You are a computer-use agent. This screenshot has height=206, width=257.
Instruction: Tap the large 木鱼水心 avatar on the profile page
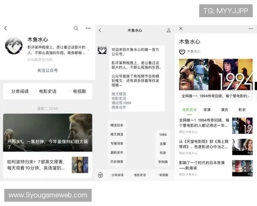(x=14, y=45)
